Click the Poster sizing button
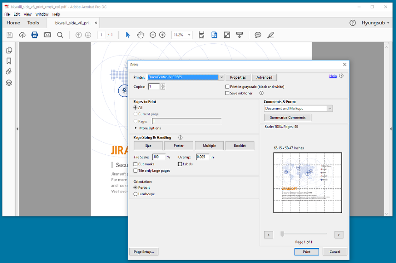The image size is (396, 263). coord(179,146)
